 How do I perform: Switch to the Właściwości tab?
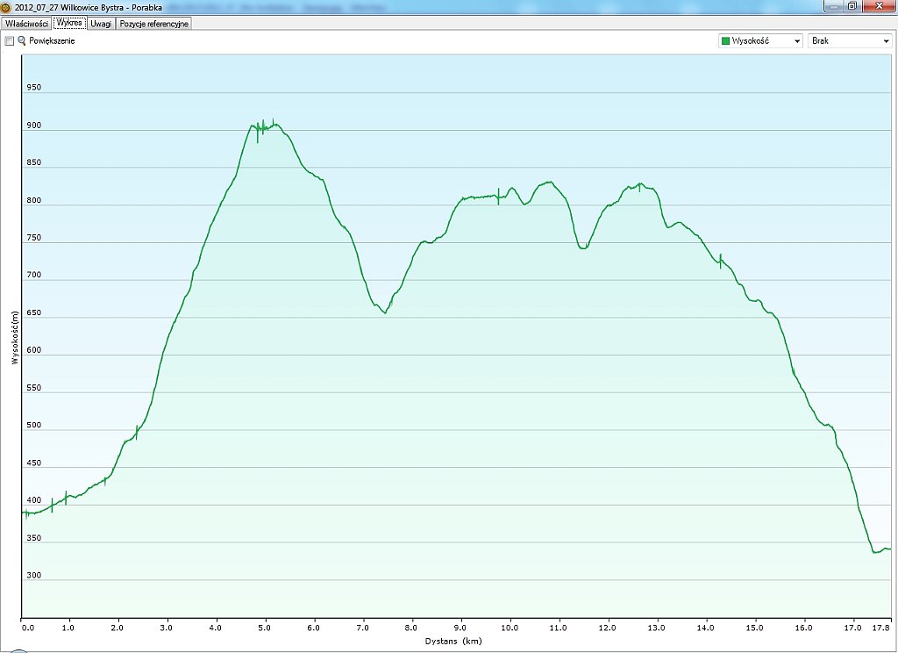26,24
